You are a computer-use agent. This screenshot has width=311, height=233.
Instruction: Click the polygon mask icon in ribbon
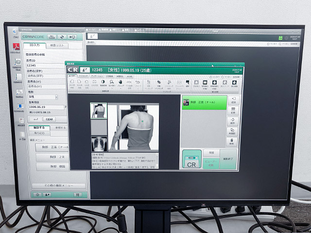point(214,82)
